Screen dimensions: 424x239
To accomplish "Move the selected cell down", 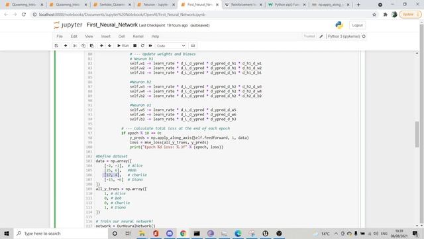I will click(x=109, y=46).
